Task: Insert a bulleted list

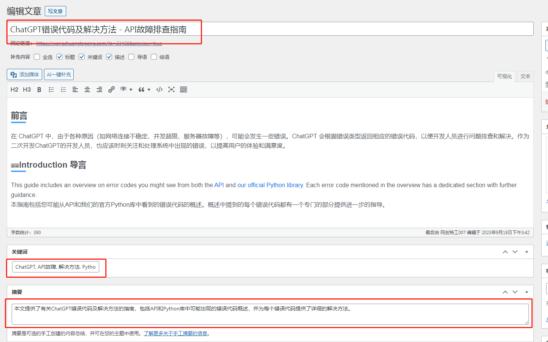Action: [x=51, y=89]
